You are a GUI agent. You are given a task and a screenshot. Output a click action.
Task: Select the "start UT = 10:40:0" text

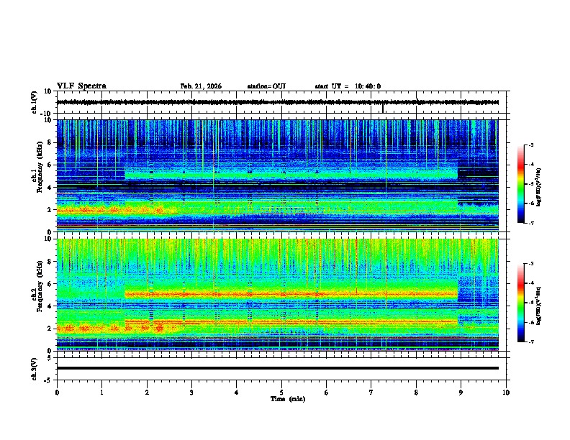(348, 86)
